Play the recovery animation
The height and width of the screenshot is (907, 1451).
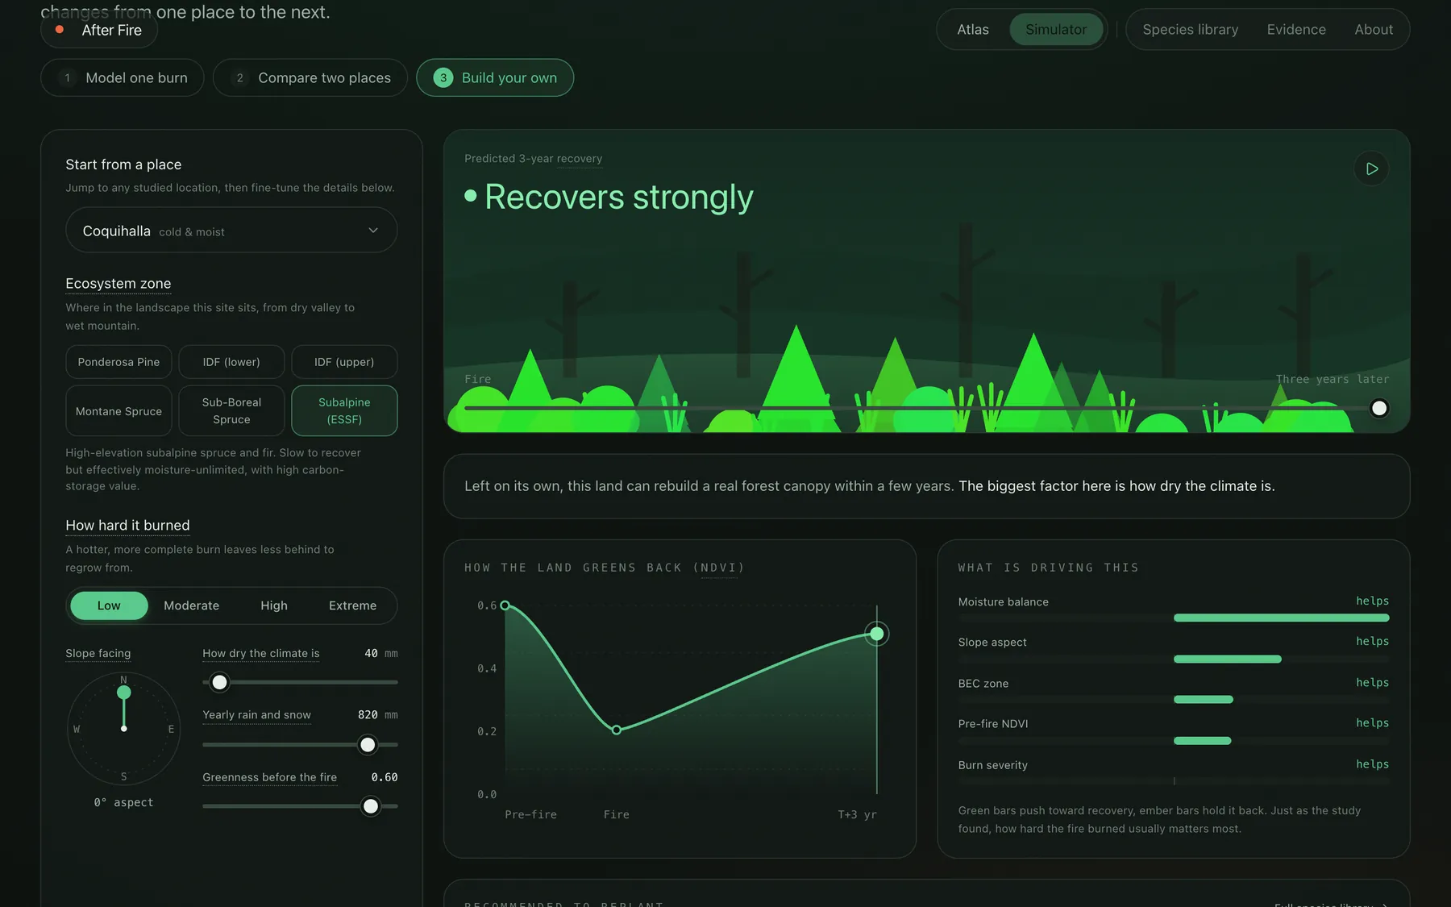click(x=1371, y=169)
